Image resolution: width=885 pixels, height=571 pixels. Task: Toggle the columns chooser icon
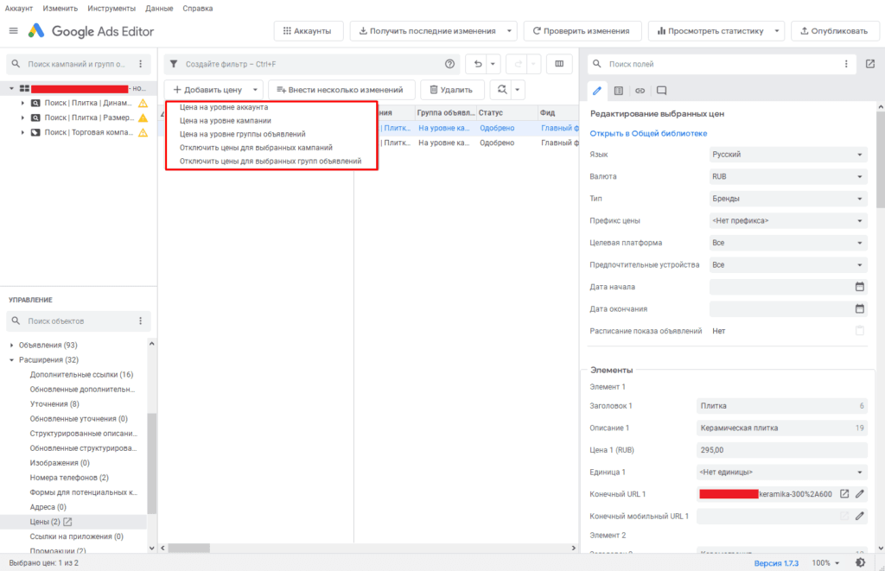coord(559,64)
